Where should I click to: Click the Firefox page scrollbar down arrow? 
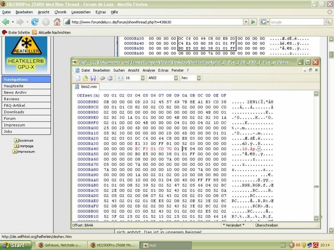pyautogui.click(x=331, y=230)
